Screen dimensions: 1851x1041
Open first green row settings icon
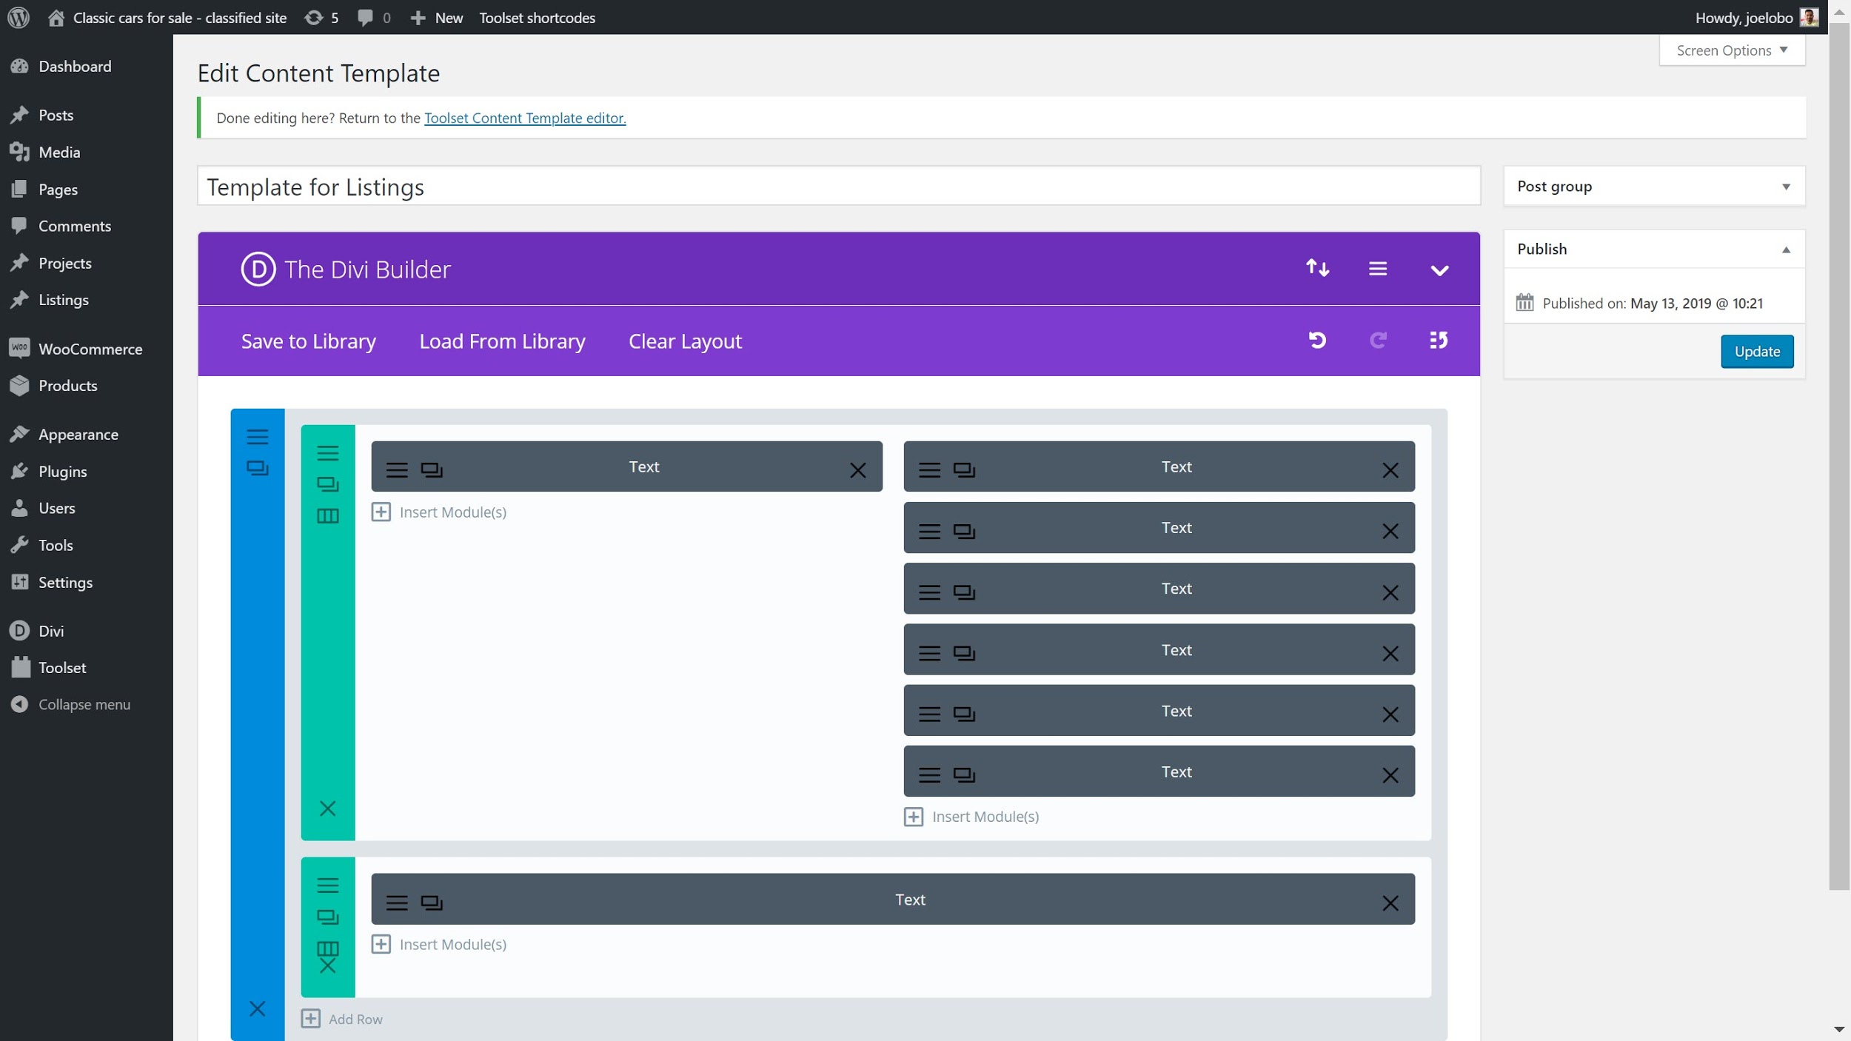327,452
